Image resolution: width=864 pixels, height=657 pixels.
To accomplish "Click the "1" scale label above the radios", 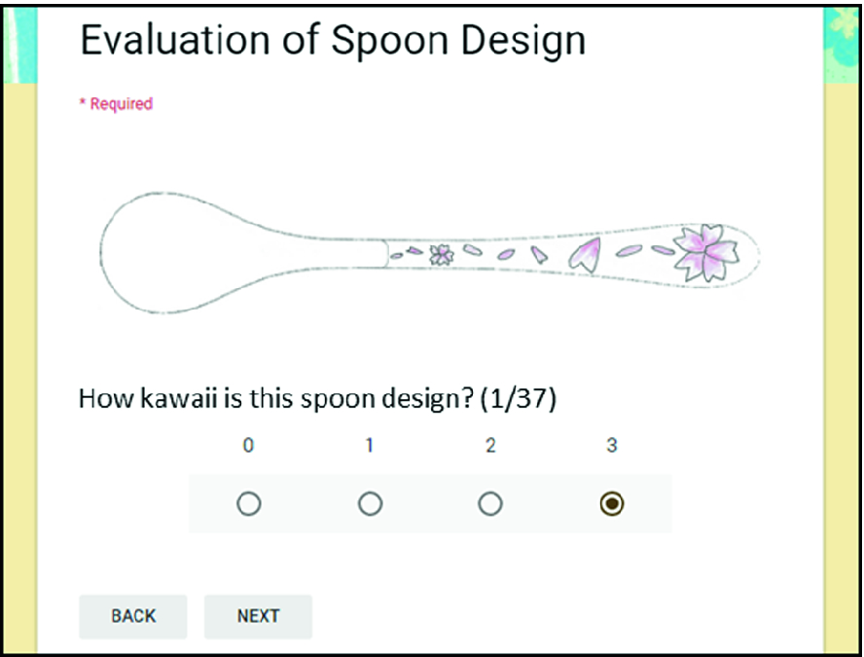I will click(x=370, y=446).
